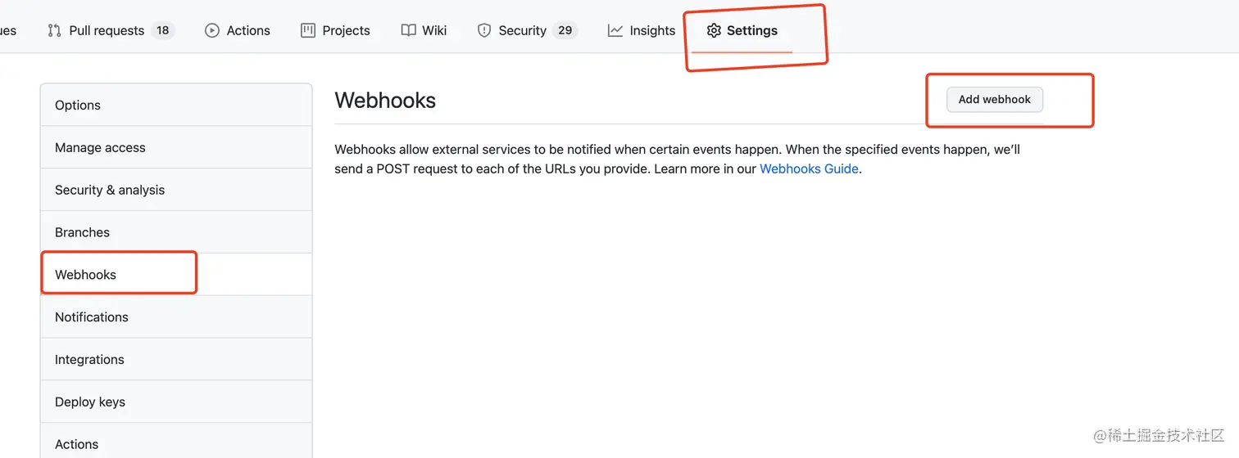This screenshot has height=458, width=1239.
Task: Click the Security shield icon
Action: click(x=484, y=30)
